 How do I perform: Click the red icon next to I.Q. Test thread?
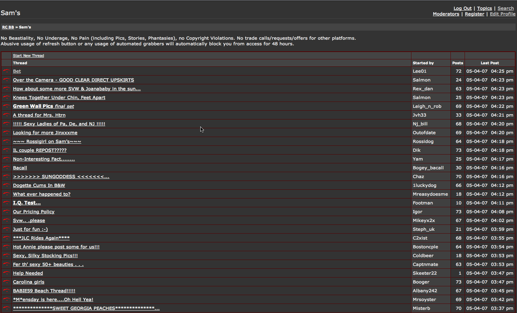[6, 203]
